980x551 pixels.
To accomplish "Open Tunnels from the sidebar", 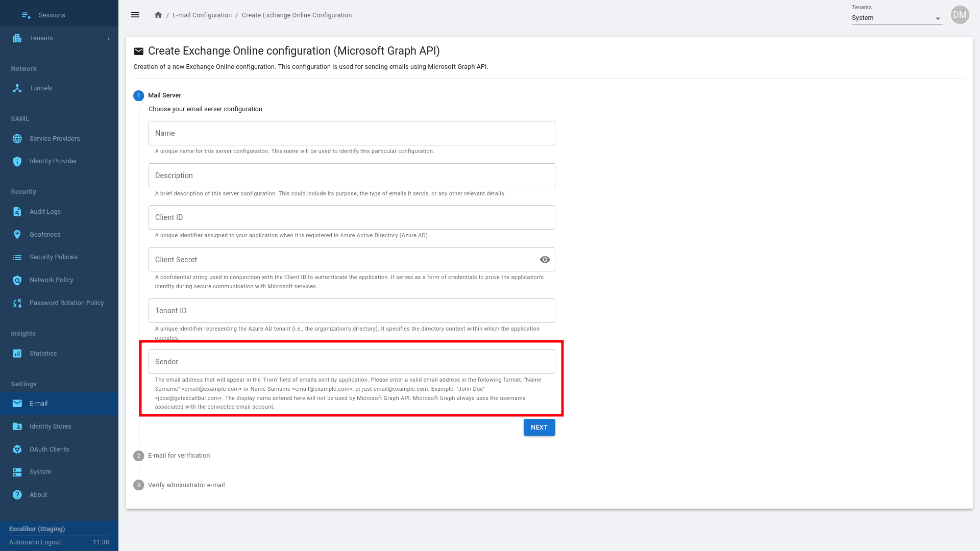I will [41, 88].
